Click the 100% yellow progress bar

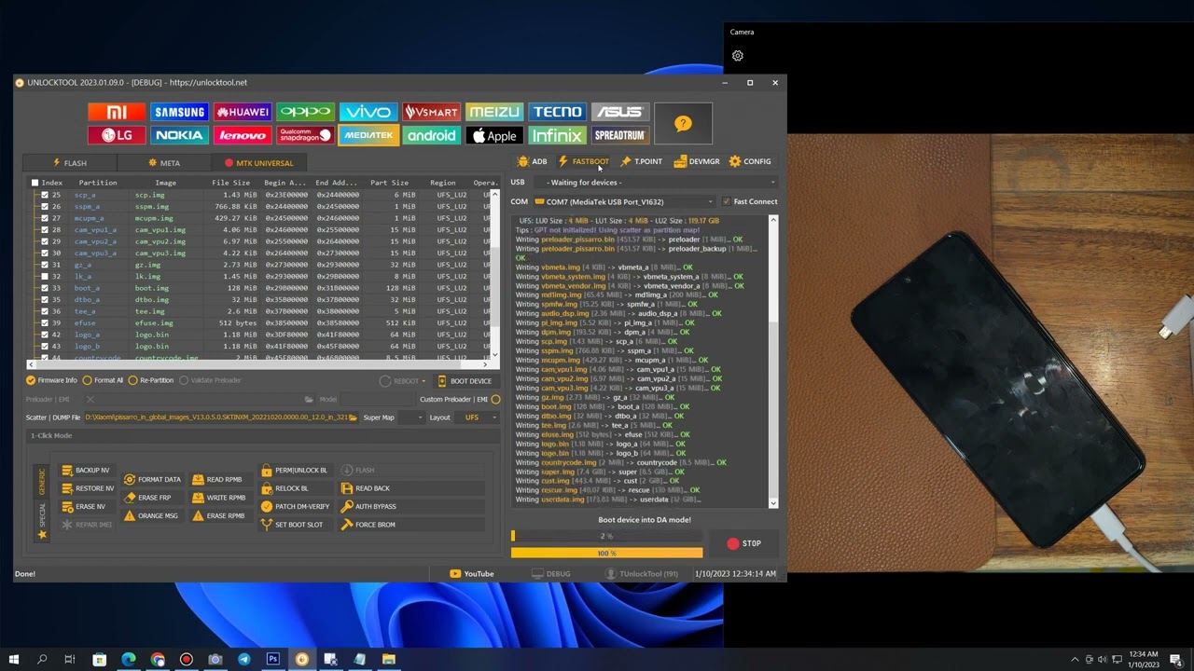(x=606, y=553)
